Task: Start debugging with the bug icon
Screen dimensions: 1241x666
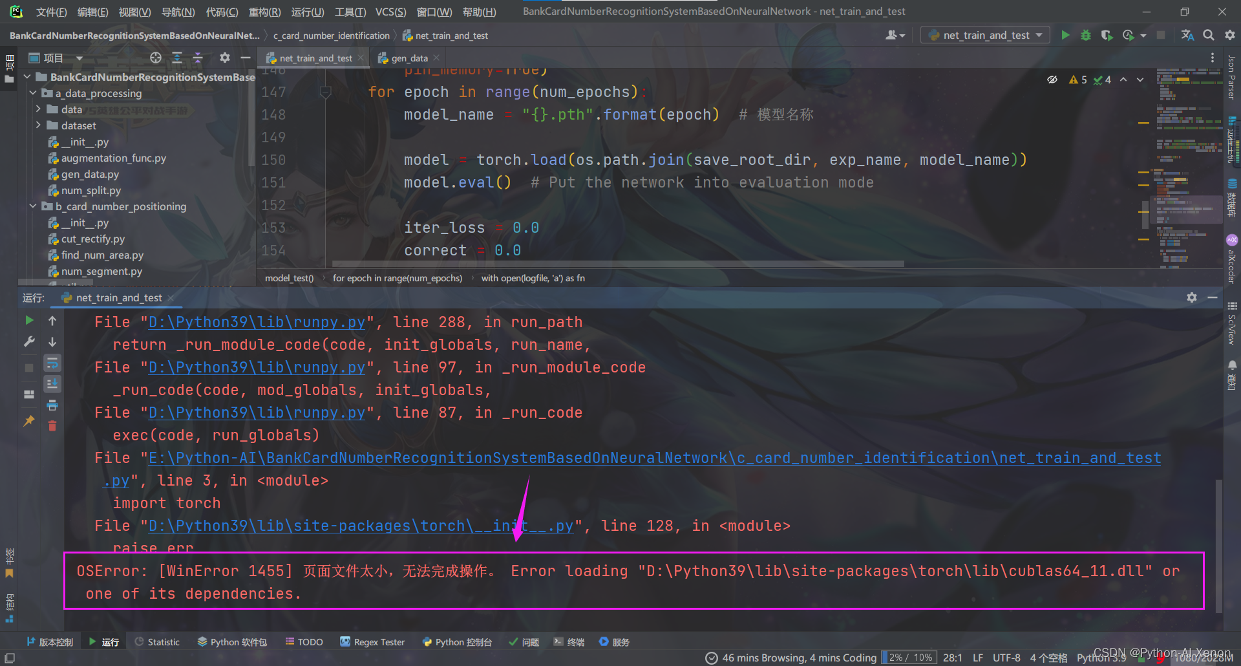Action: (x=1086, y=35)
